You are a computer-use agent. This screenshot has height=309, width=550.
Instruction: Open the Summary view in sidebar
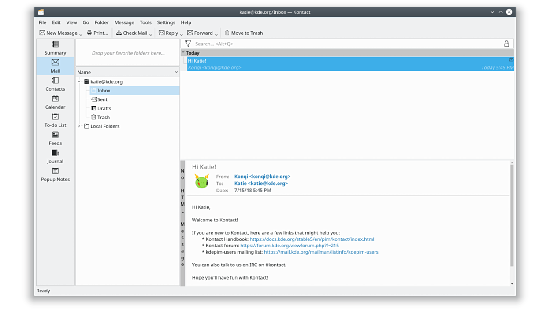click(x=55, y=48)
